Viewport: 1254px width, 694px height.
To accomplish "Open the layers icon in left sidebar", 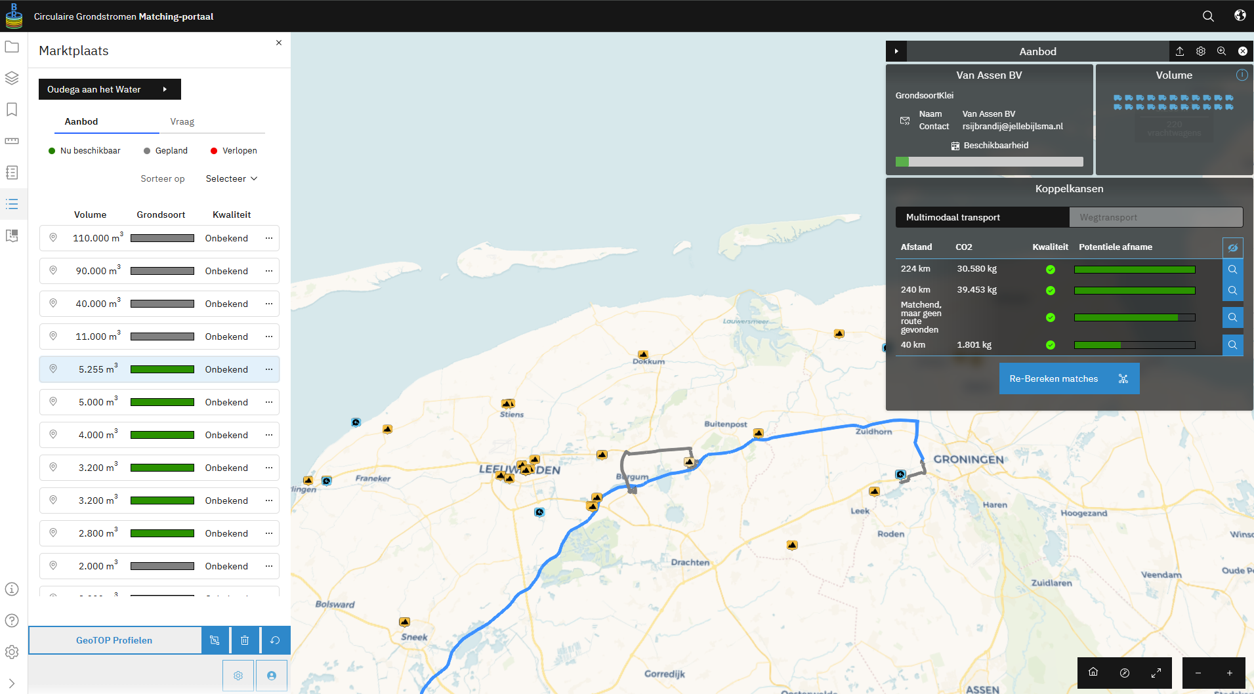I will coord(12,78).
